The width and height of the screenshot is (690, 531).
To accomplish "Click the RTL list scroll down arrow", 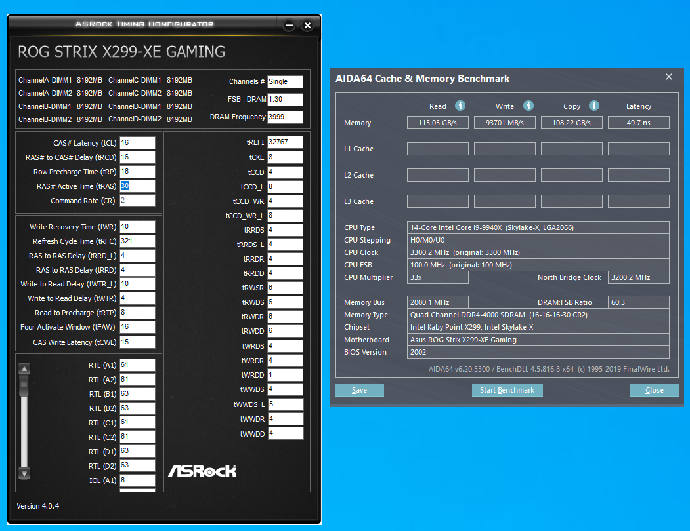I will pyautogui.click(x=24, y=474).
